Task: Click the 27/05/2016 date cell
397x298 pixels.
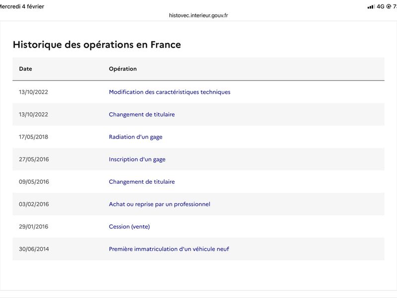Action: coord(34,159)
